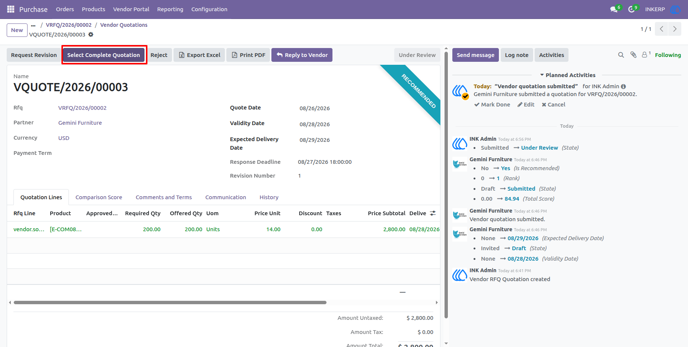Edit the planned activity

(x=526, y=105)
